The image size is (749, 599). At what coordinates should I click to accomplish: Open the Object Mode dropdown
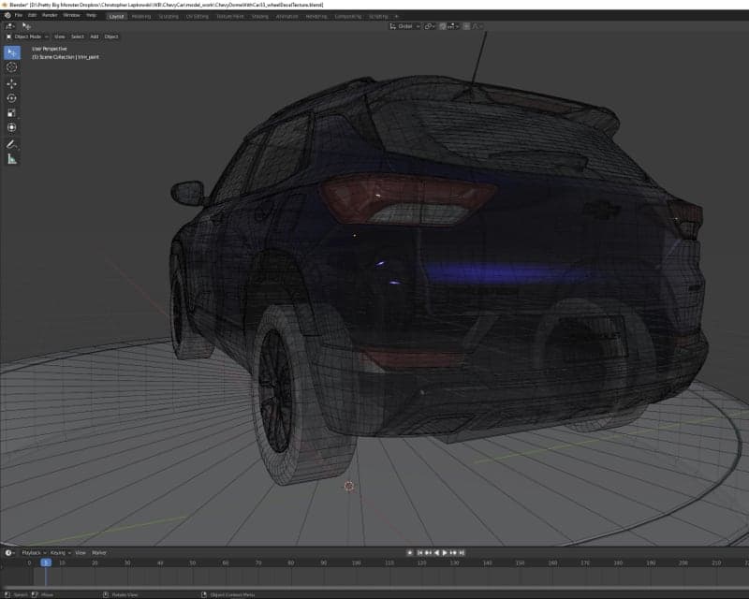[x=27, y=37]
